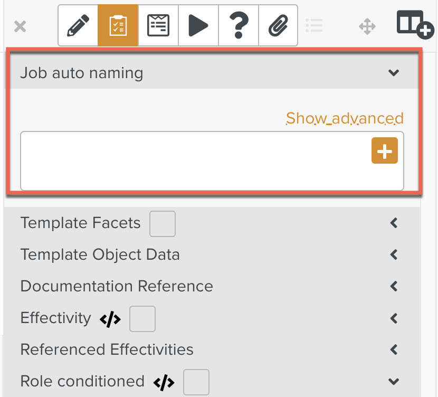Expand the Documentation Reference section
438x397 pixels.
click(393, 286)
